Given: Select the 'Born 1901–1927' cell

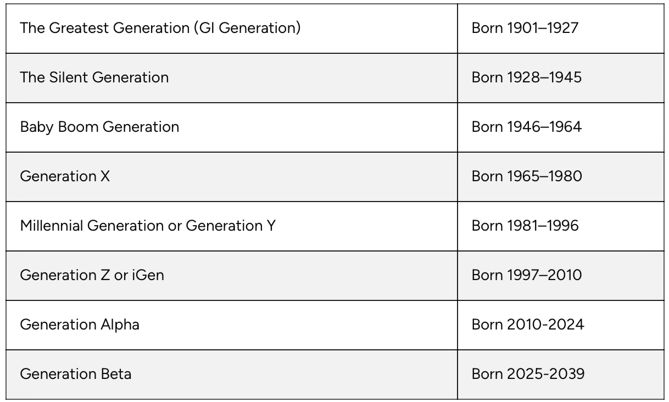Looking at the screenshot, I should [x=525, y=28].
